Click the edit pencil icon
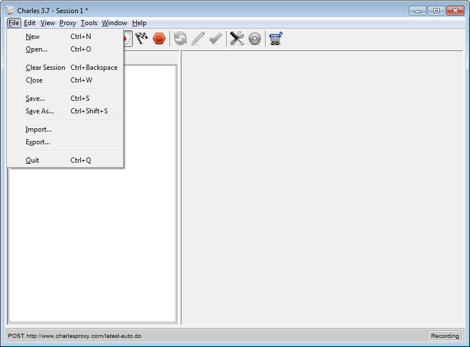The width and height of the screenshot is (470, 347). tap(198, 38)
